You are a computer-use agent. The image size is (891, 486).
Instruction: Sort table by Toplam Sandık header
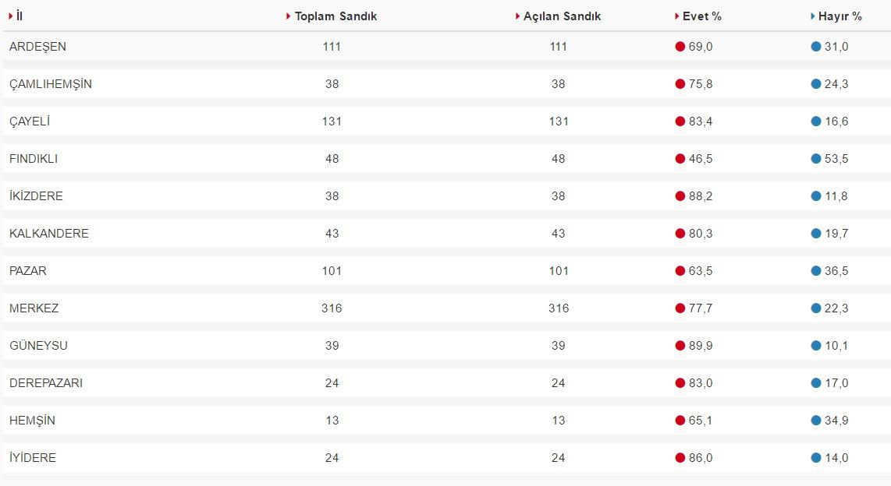click(335, 16)
